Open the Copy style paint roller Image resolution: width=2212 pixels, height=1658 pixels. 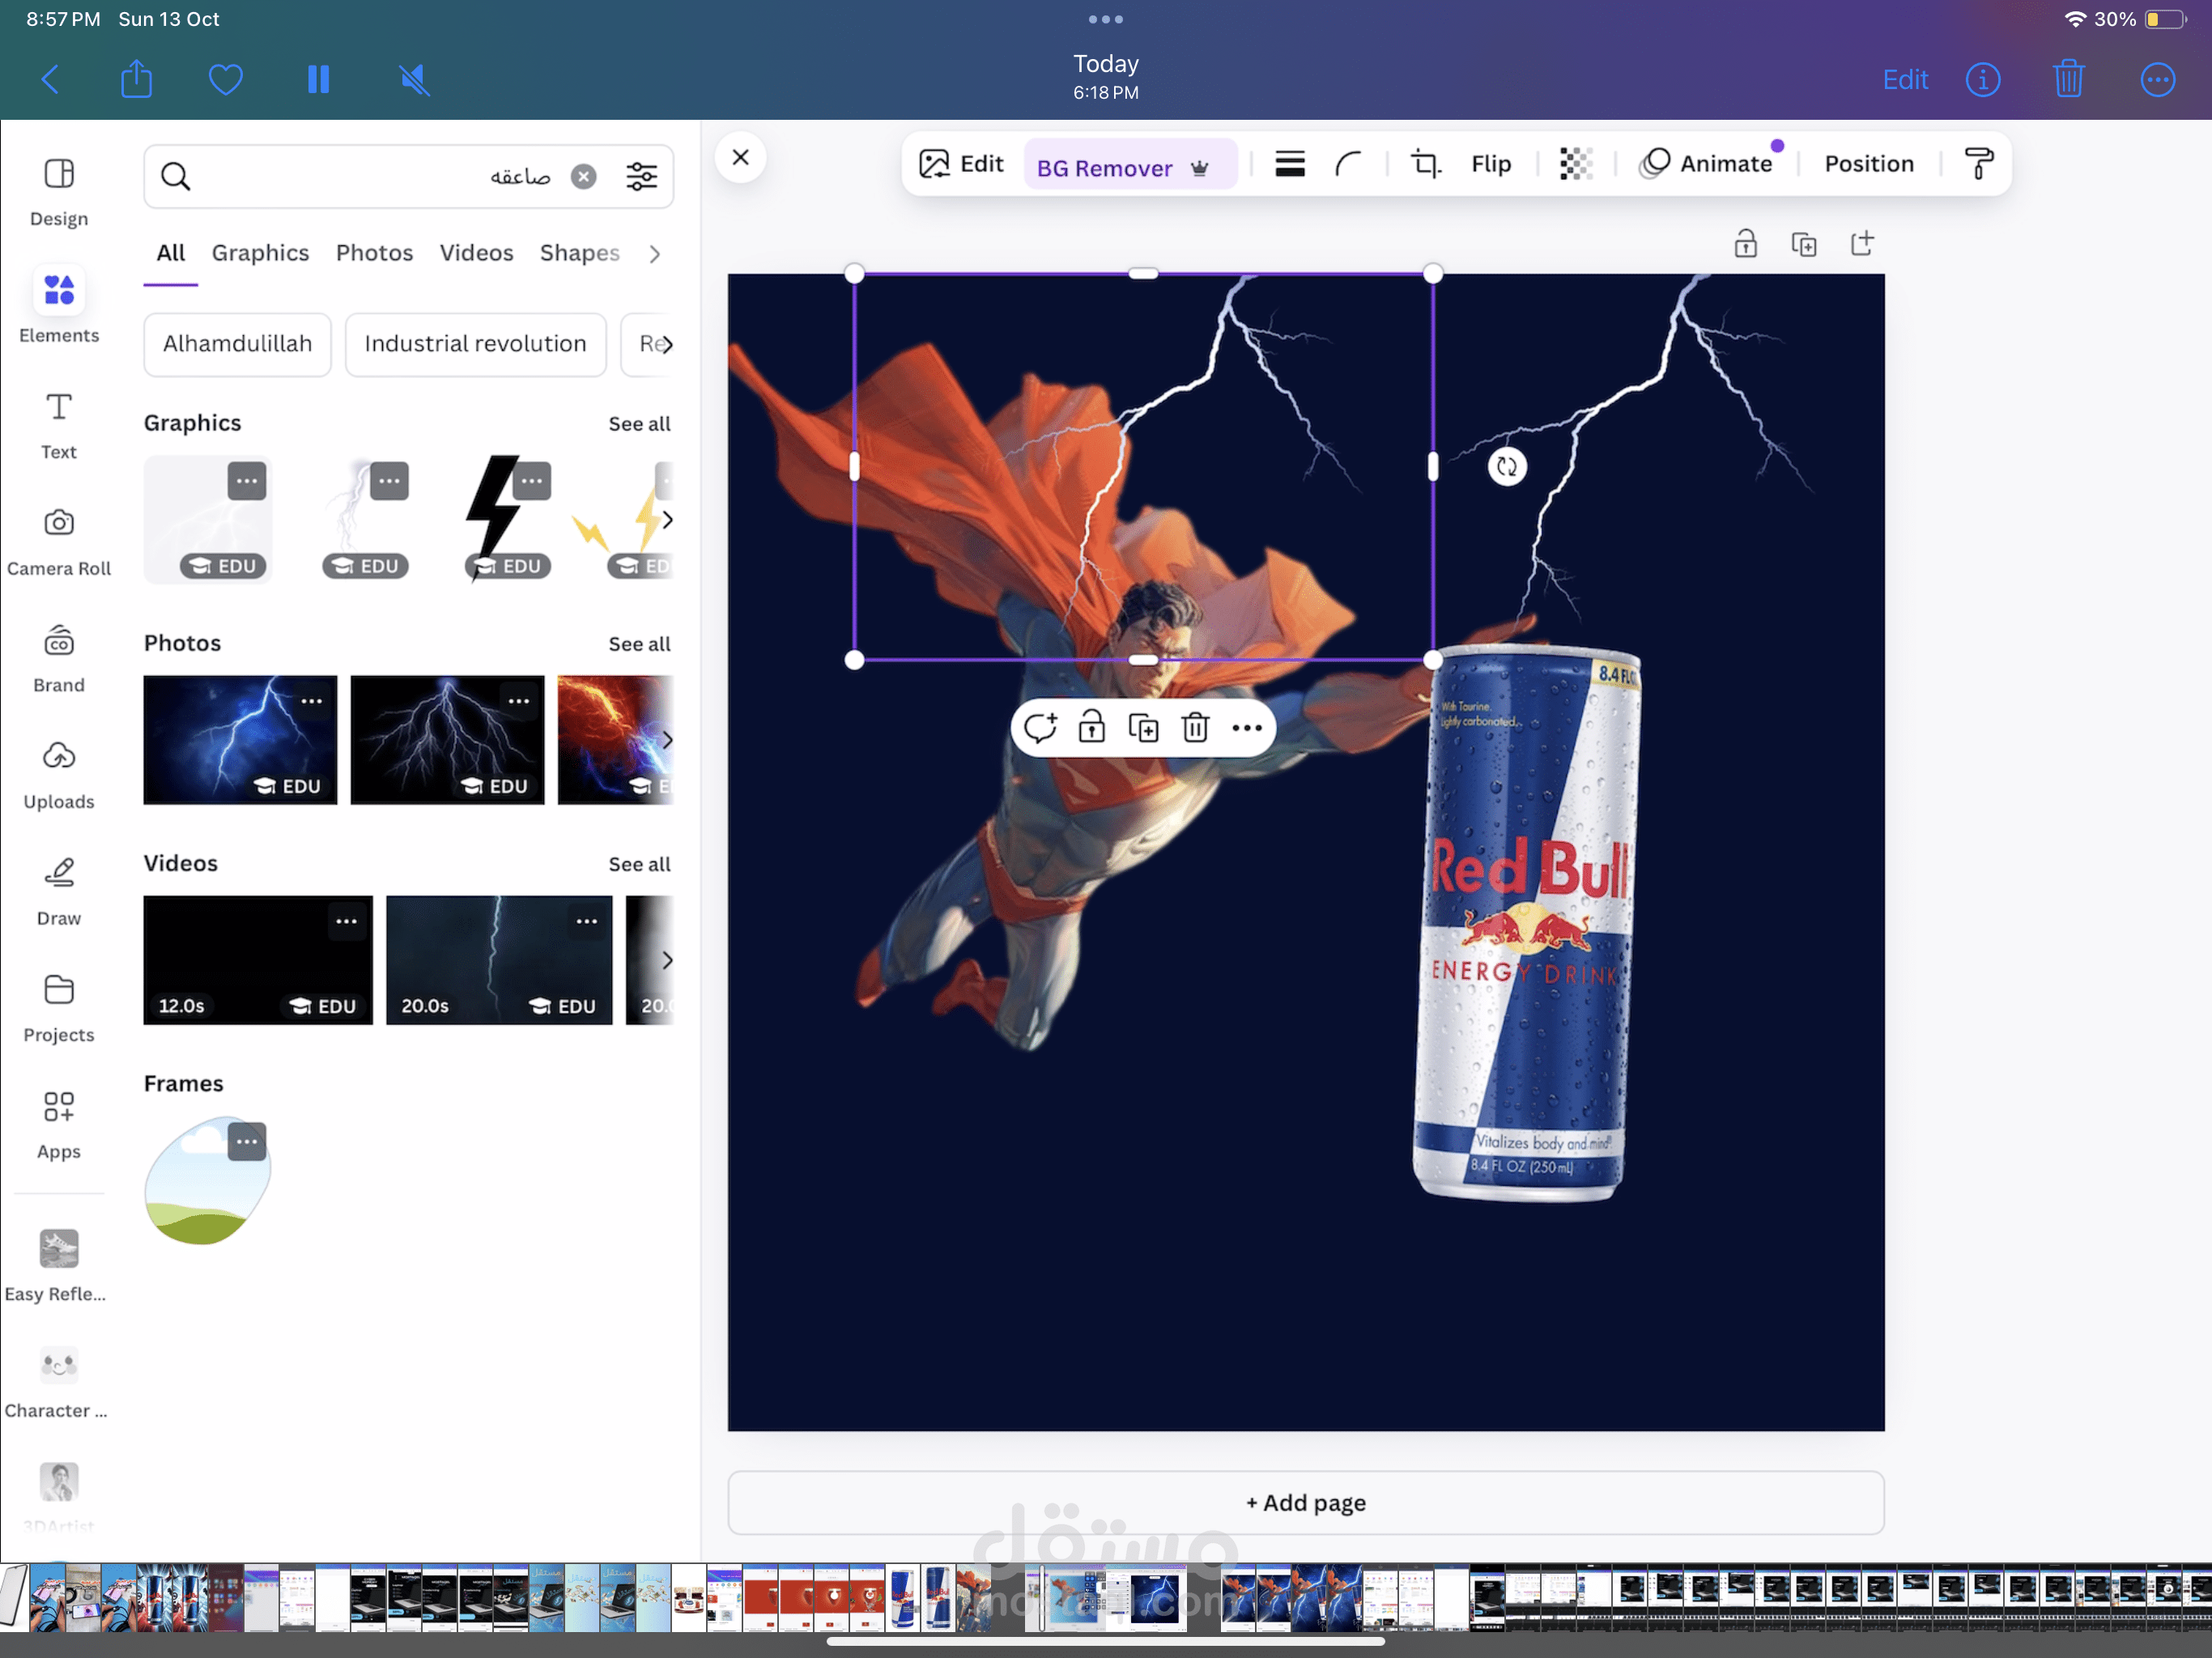click(x=1978, y=164)
